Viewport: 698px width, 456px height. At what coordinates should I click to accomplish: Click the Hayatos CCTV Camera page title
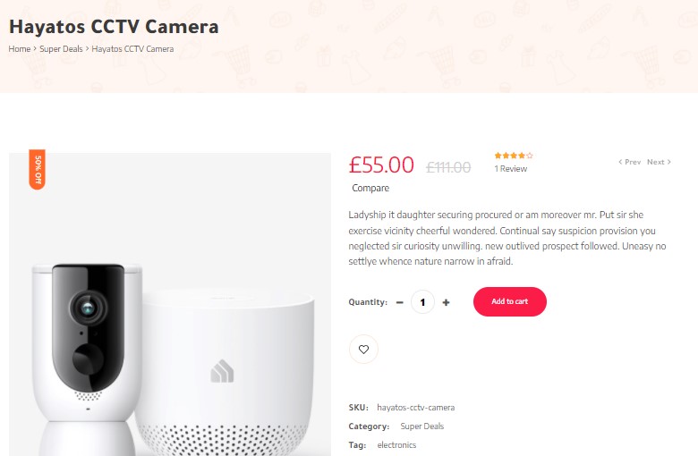pos(114,26)
